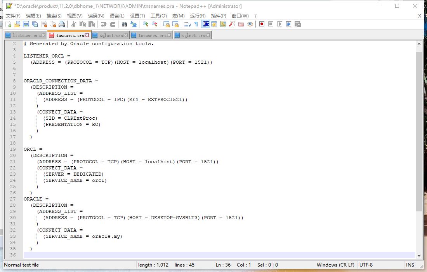Click the Open file folder icon
The height and width of the screenshot is (272, 427).
click(x=17, y=24)
